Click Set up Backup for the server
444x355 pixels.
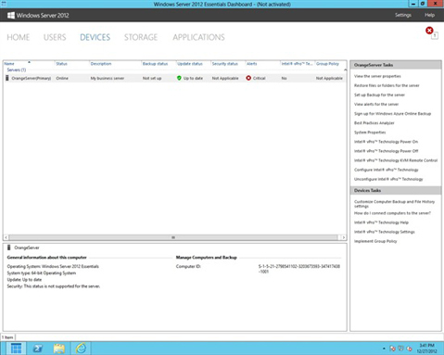tap(379, 95)
